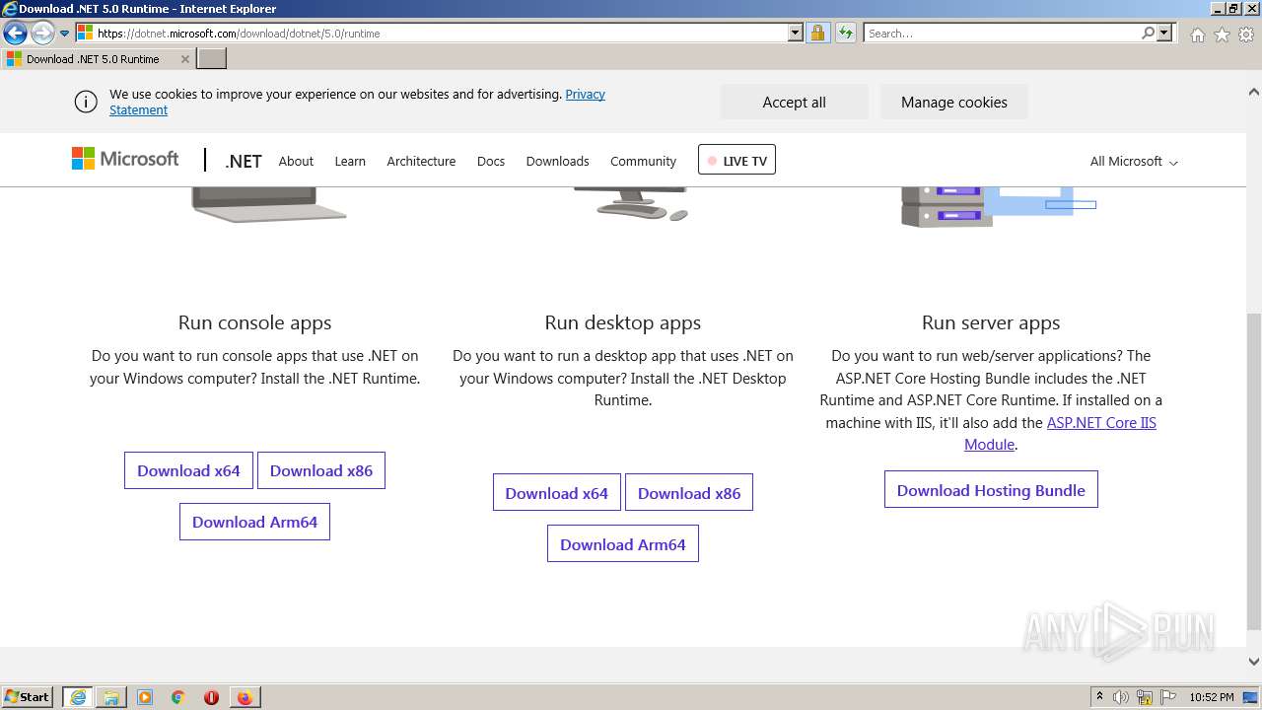Download x64 .NET Runtime for console apps

click(188, 470)
